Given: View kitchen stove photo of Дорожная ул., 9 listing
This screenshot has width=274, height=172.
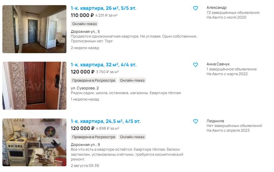Looking at the screenshot, I should 34,143.
